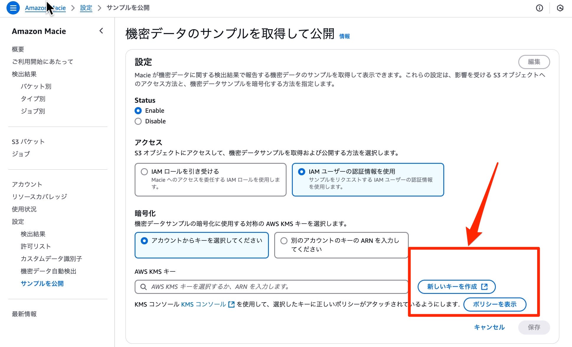Open タイプ別 in the sidebar
572x347 pixels.
click(x=33, y=99)
